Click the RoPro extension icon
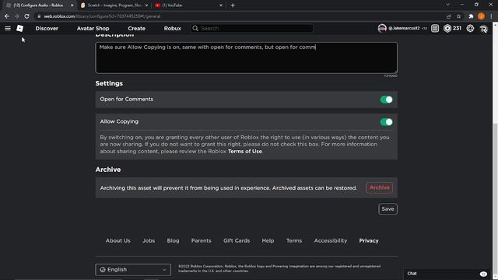This screenshot has height=280, width=498. (x=483, y=29)
